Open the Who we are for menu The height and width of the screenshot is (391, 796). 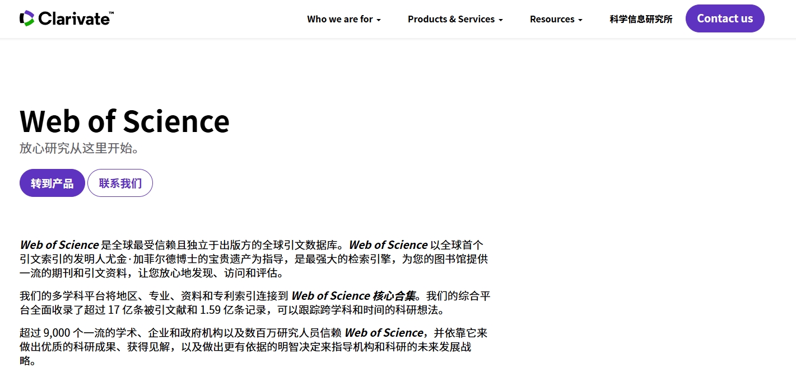coord(344,19)
